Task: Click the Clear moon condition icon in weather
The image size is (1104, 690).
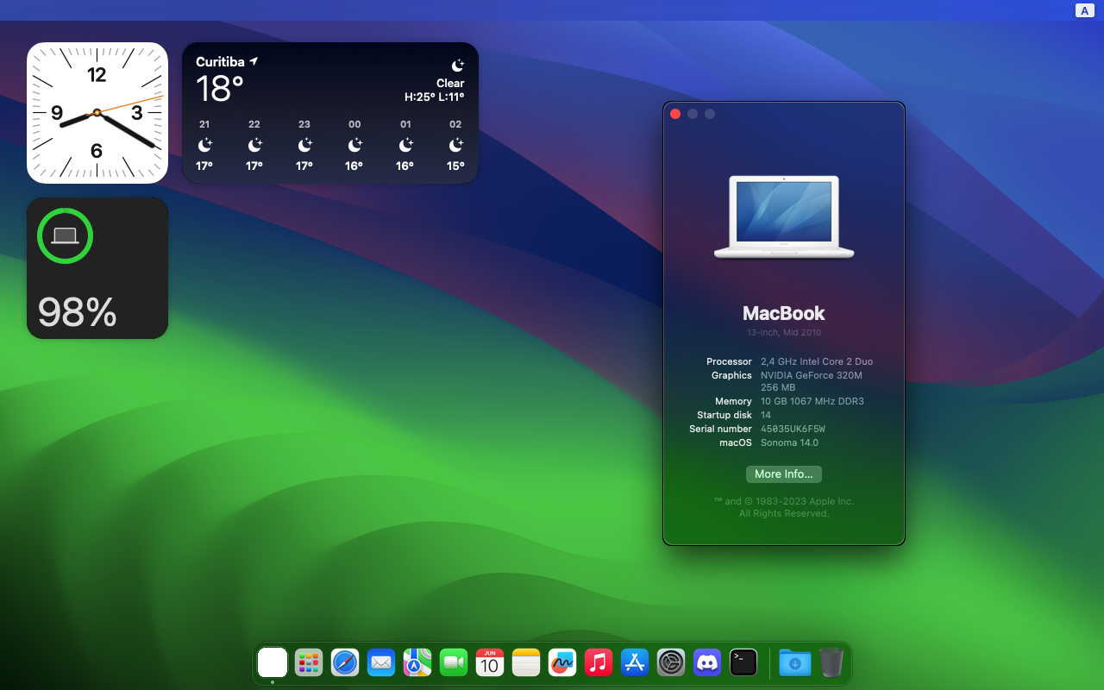Action: 458,66
